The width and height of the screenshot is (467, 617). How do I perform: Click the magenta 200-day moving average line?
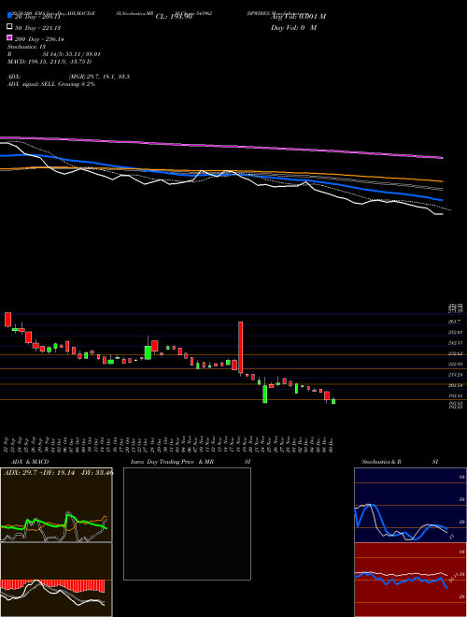tap(220, 145)
